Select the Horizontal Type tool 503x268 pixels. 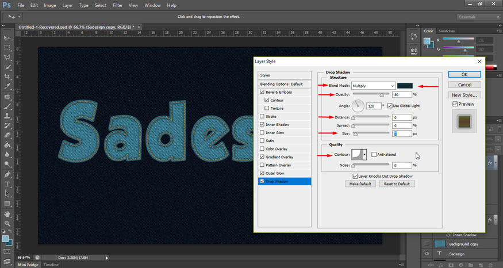coord(7,184)
